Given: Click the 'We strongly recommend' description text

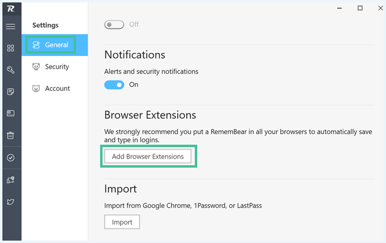Looking at the screenshot, I should click(x=238, y=136).
